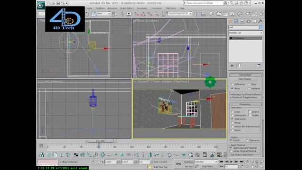Toggle the Show End Result icon
The image size is (302, 170).
click(x=239, y=66)
